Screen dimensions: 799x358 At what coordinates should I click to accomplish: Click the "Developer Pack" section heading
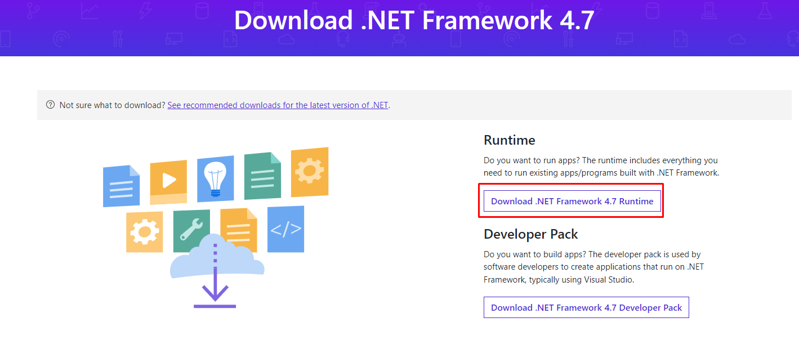(531, 234)
